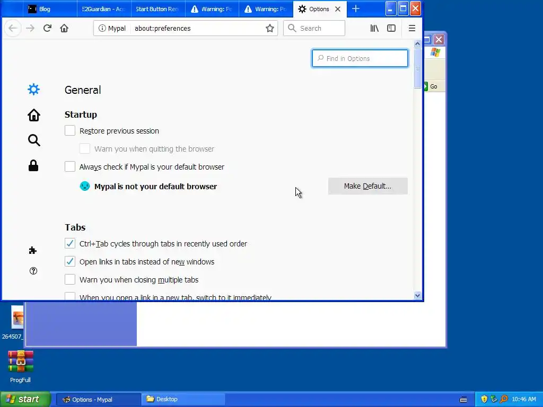This screenshot has width=543, height=407.
Task: Bookmark this page with the star
Action: coord(270,28)
